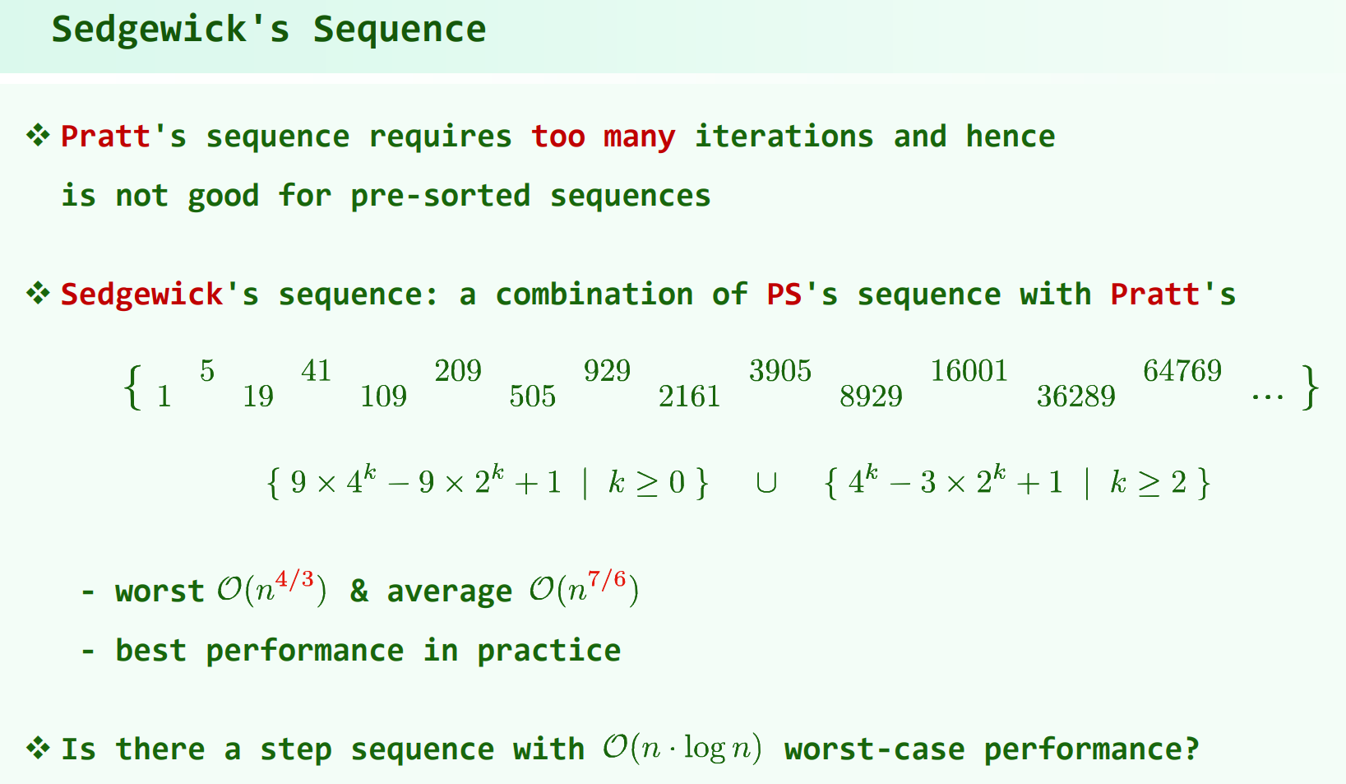1346x784 pixels.
Task: Click the number 2161 in the sequence
Action: pyautogui.click(x=689, y=397)
